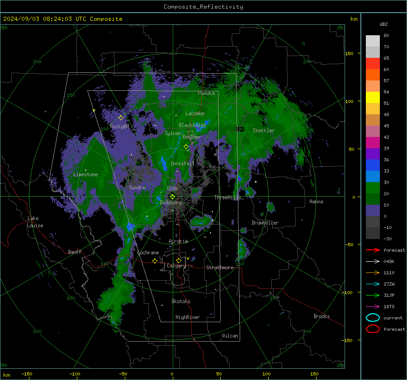The width and height of the screenshot is (407, 380).
Task: Select the magenta 42 dBZ swatch
Action: (x=373, y=142)
